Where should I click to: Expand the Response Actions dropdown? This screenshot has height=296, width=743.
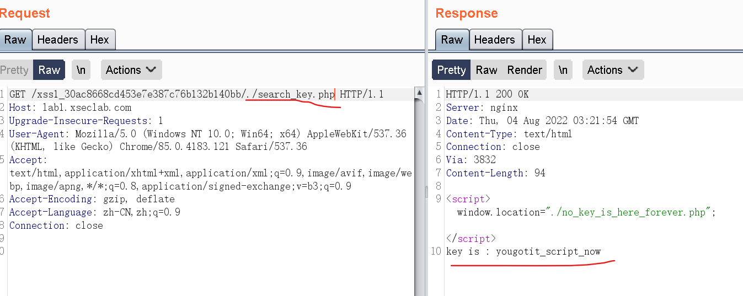(613, 70)
